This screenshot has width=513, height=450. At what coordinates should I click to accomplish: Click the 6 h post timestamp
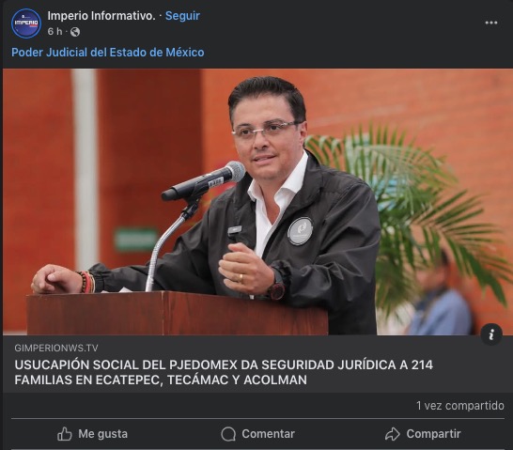(54, 32)
